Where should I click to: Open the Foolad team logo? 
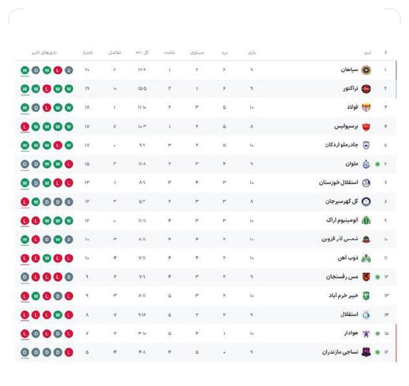coord(366,107)
